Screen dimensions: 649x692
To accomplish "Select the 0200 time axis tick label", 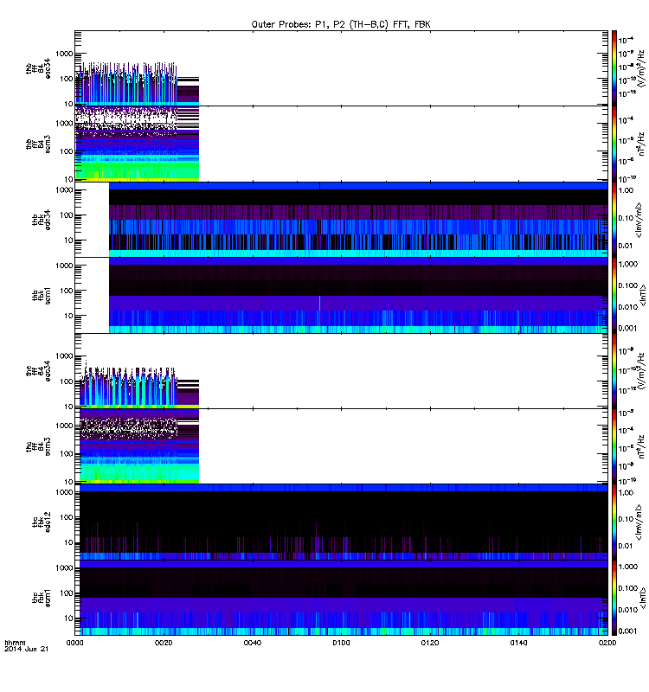I will click(607, 643).
